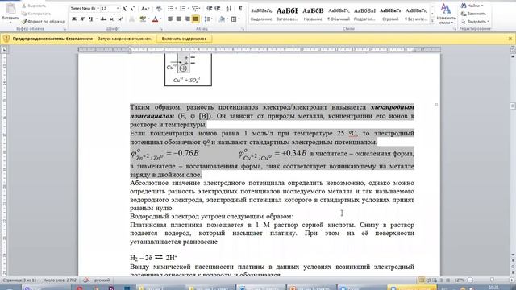Click word count Число слов: 2 782

click(60, 280)
